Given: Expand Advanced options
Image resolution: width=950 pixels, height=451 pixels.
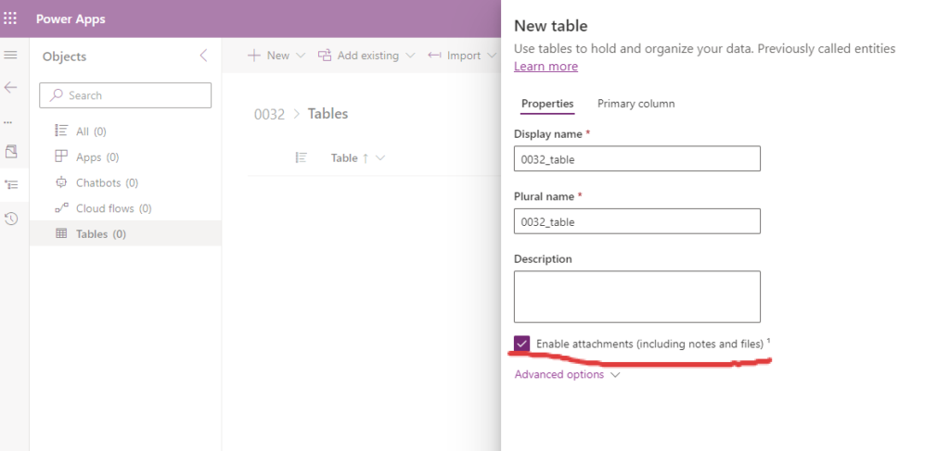Looking at the screenshot, I should pos(567,374).
